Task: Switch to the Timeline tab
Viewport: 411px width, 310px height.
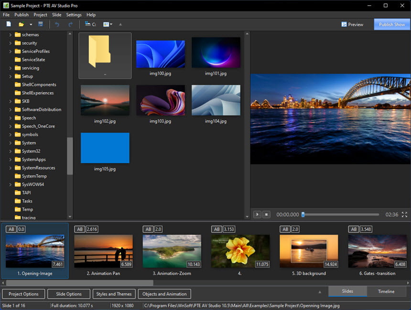Action: point(386,291)
